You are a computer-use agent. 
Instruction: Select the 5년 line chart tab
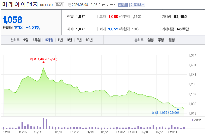pos(79,40)
